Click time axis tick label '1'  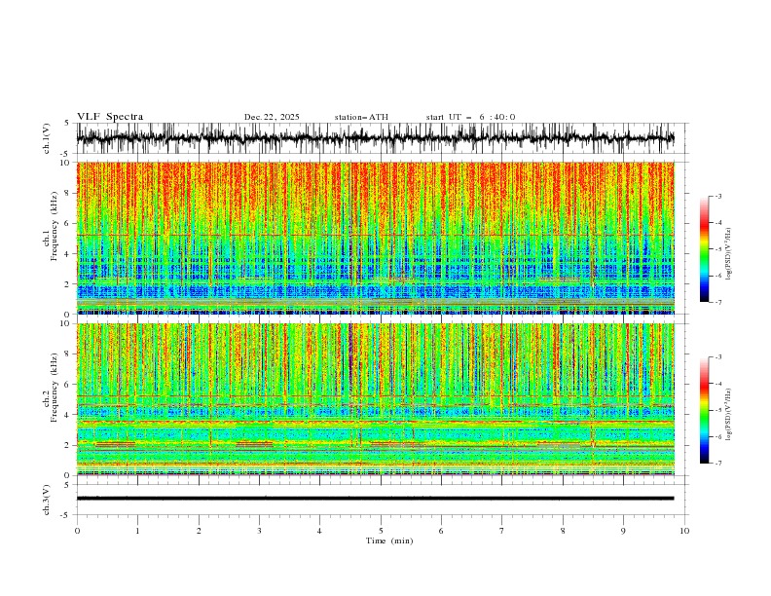coord(137,531)
